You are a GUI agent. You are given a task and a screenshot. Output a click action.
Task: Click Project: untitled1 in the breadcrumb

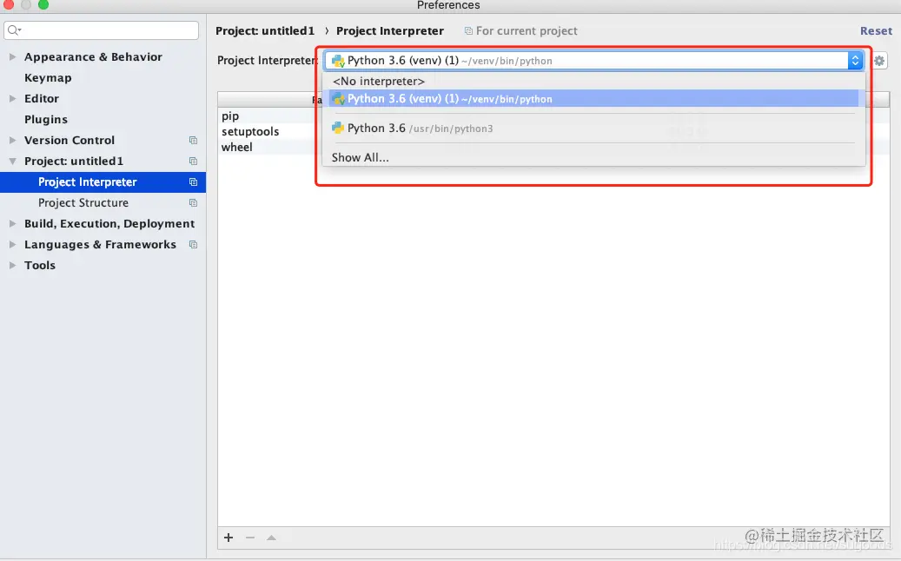[265, 31]
